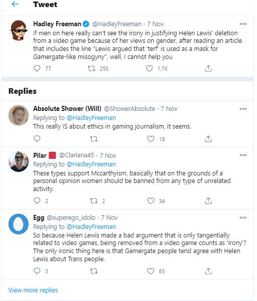Retweet Hadley Freeman's main tweet
The width and height of the screenshot is (257, 301).
(92, 69)
